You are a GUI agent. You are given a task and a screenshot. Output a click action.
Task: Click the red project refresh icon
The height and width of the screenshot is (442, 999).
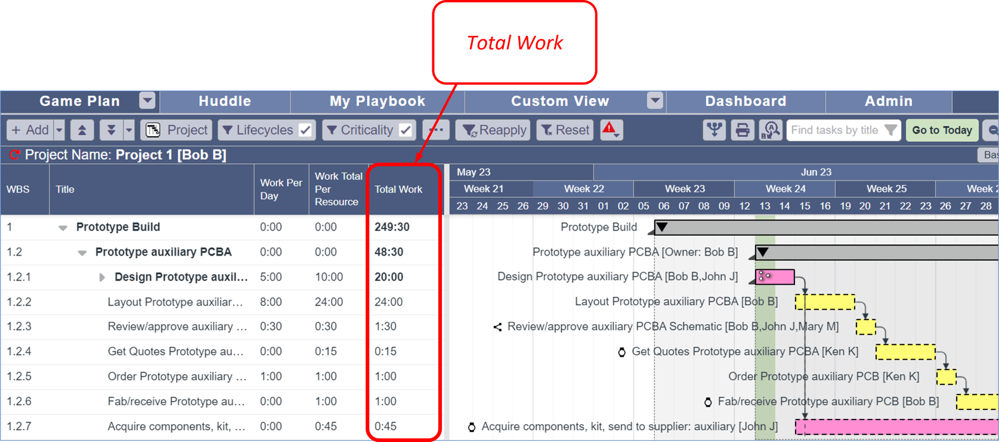click(x=14, y=155)
